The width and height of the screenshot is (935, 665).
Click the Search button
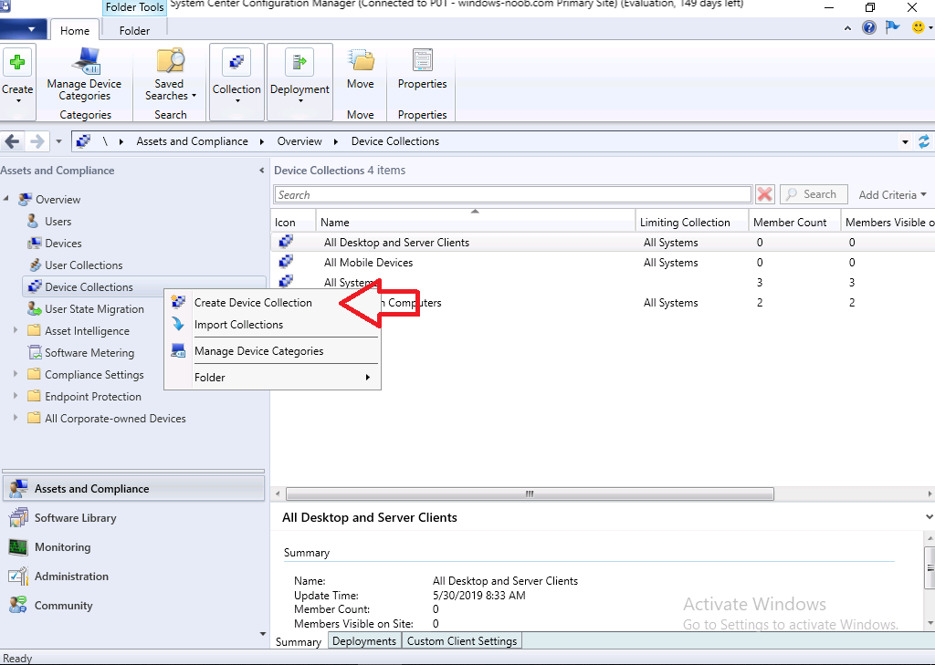(x=814, y=194)
